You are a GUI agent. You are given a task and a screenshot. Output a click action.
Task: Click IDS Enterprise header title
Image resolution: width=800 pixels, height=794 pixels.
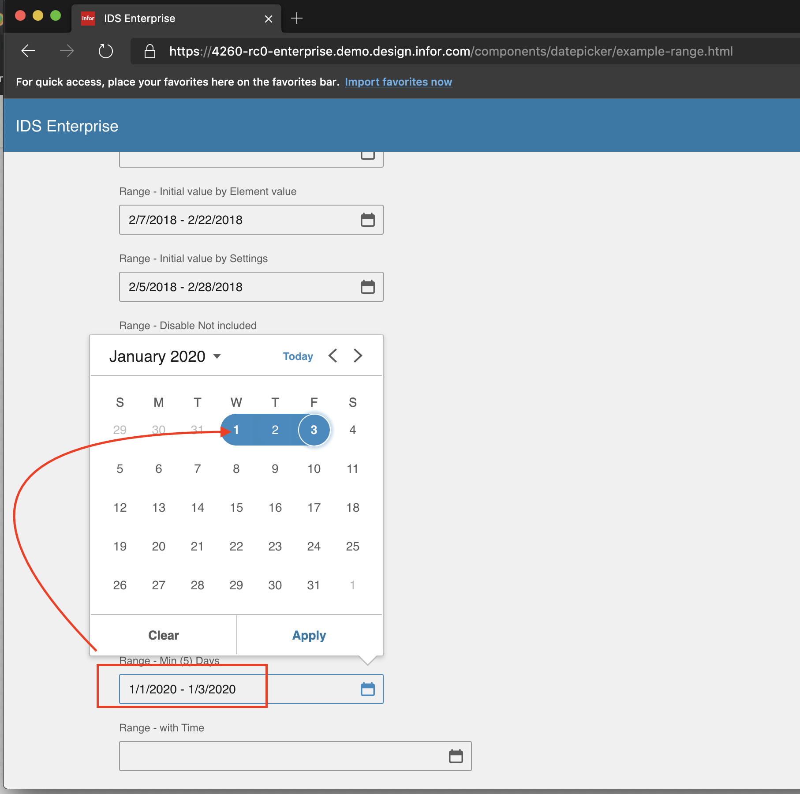(67, 126)
